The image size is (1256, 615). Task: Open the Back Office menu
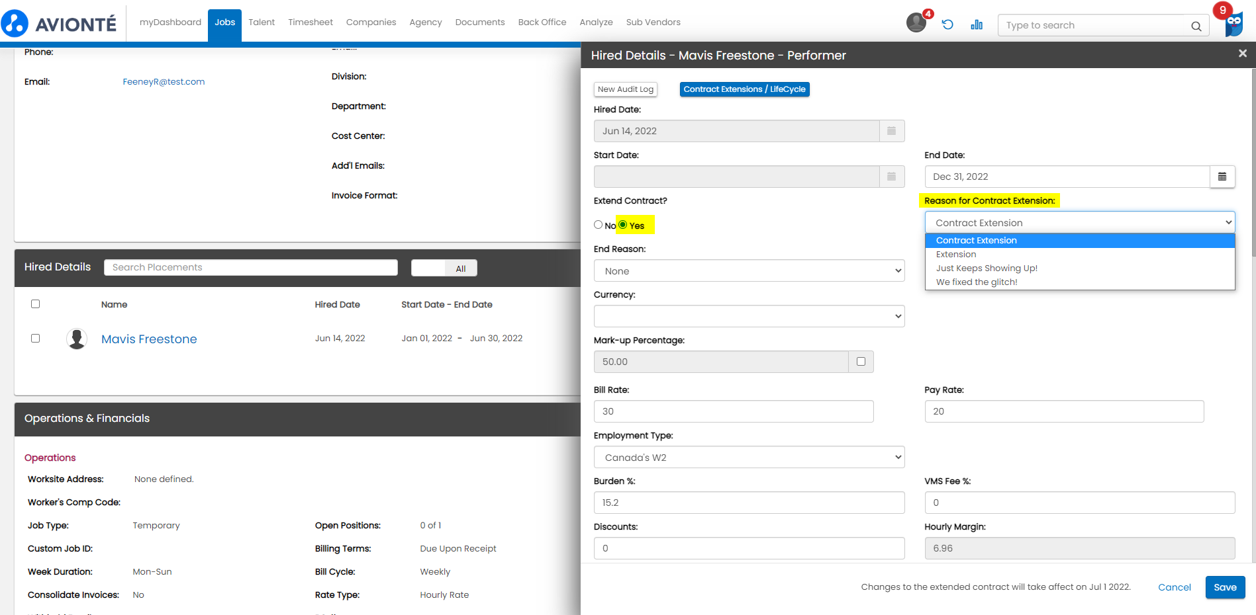[542, 22]
